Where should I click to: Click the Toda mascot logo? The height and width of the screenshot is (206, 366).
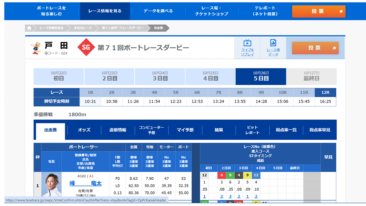point(36,48)
